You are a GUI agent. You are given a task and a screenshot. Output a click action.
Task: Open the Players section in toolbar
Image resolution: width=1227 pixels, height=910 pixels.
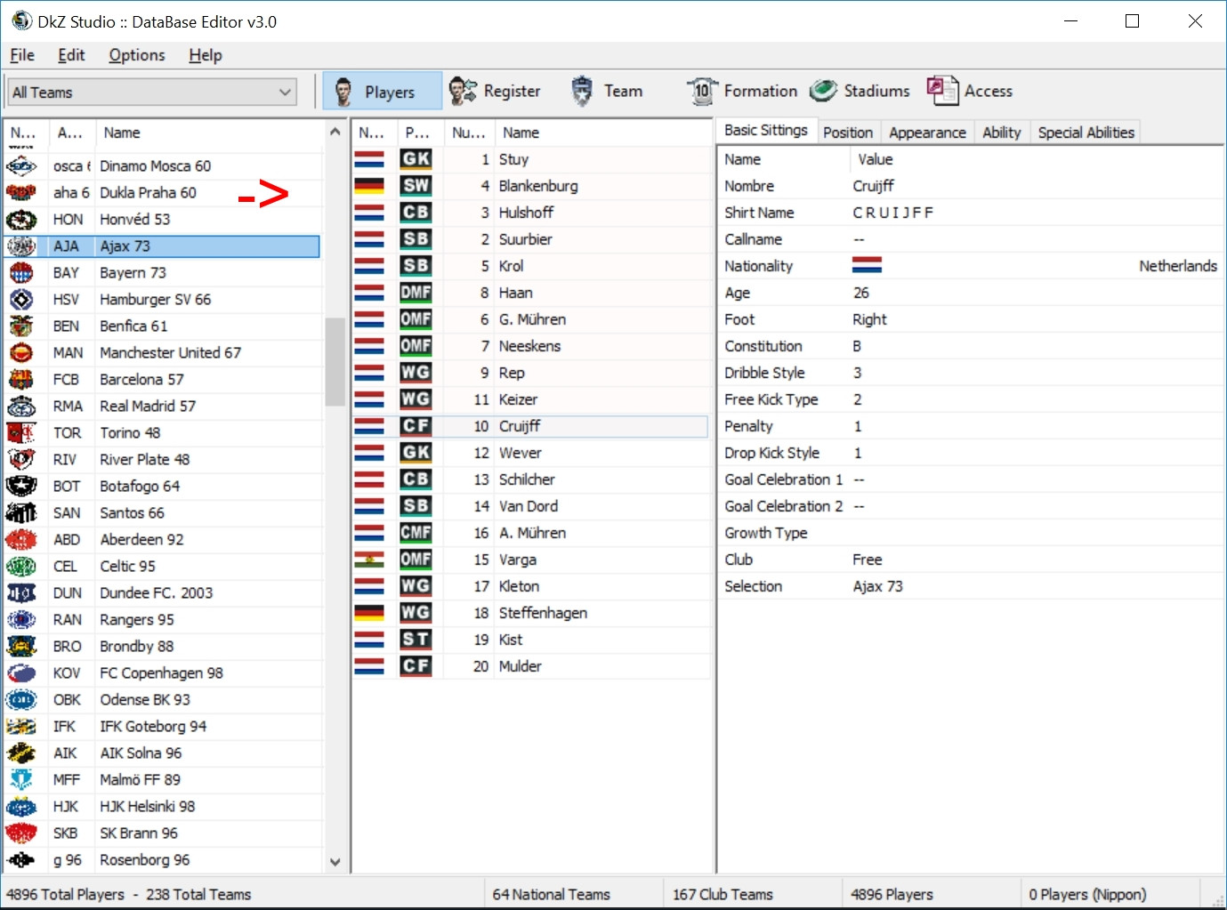pos(382,91)
